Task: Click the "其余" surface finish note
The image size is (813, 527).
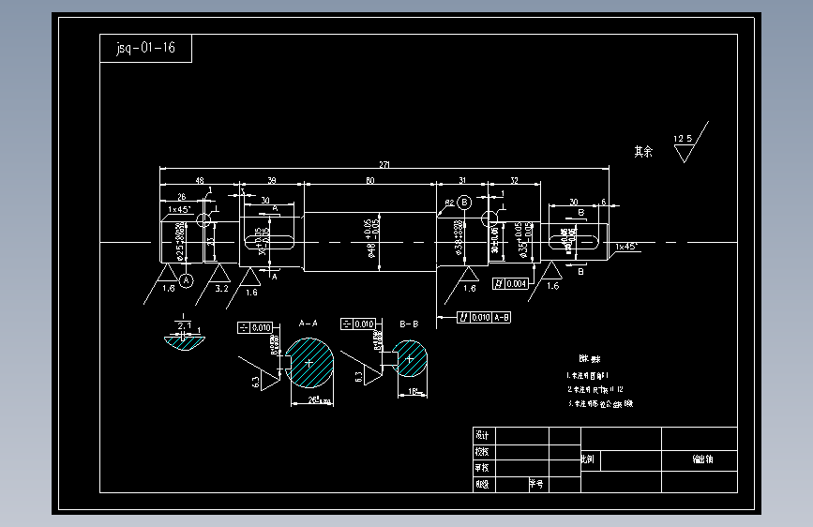Action: pos(643,152)
